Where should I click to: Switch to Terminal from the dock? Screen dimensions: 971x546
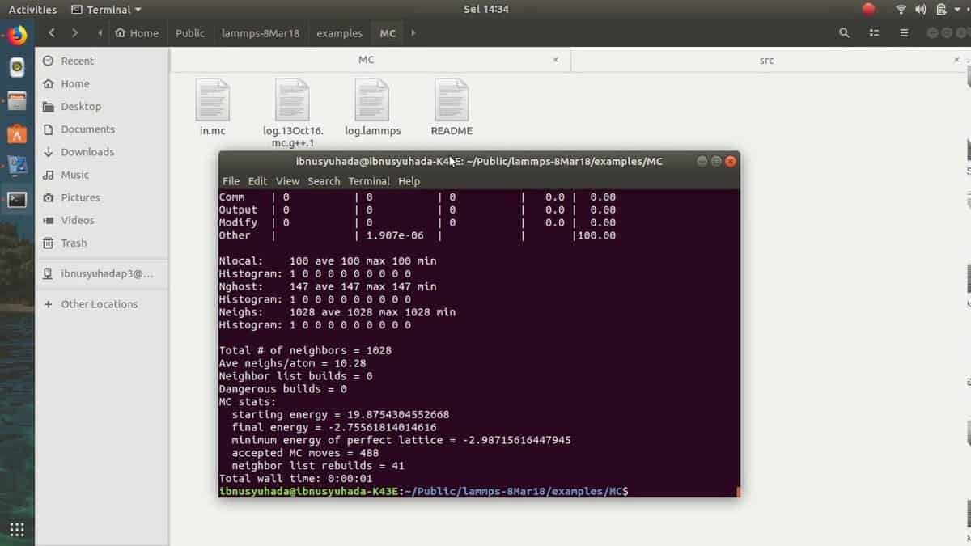(17, 199)
